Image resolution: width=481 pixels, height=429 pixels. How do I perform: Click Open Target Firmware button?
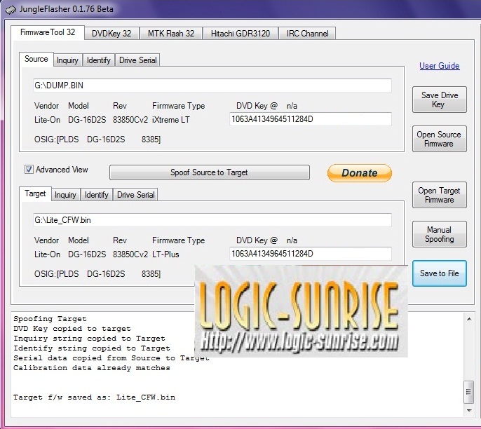(439, 195)
